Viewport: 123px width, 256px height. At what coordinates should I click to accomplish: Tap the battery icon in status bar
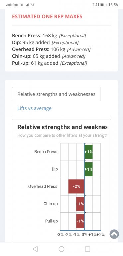pos(104,5)
